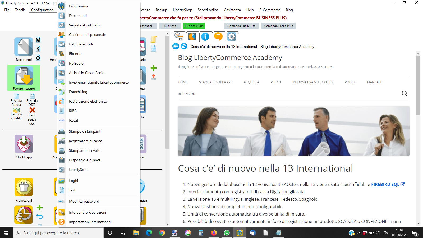
Task: Select Loghi menu entry
Action: (x=98, y=181)
